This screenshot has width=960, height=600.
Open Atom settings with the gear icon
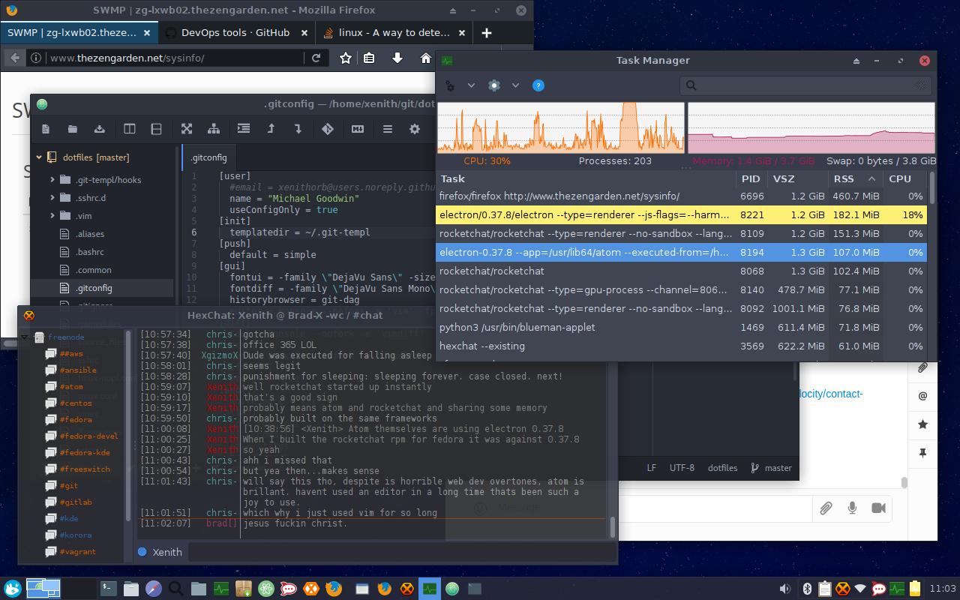tap(415, 129)
